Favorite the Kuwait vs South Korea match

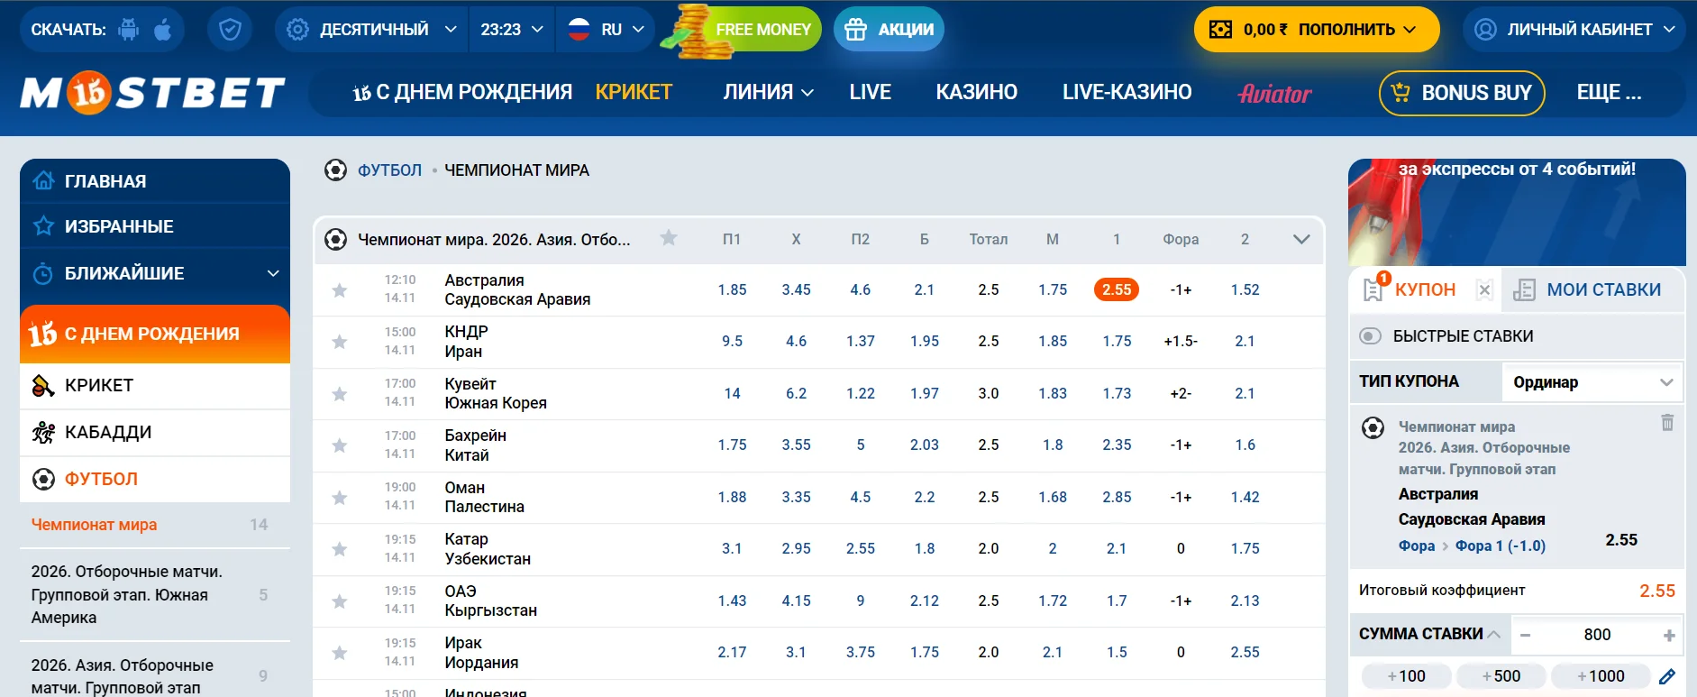(340, 394)
